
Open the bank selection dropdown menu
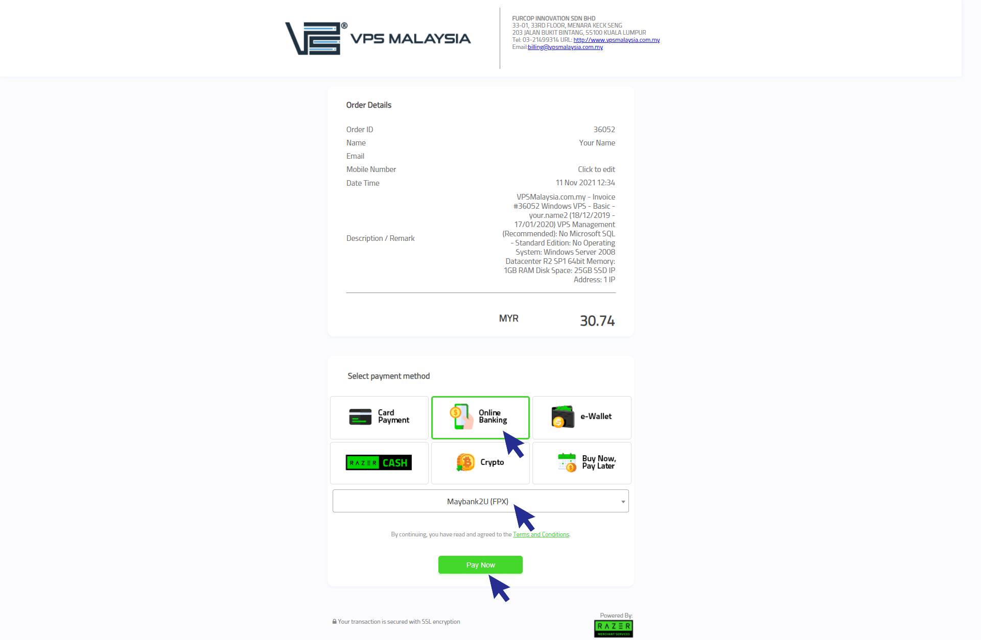[480, 501]
